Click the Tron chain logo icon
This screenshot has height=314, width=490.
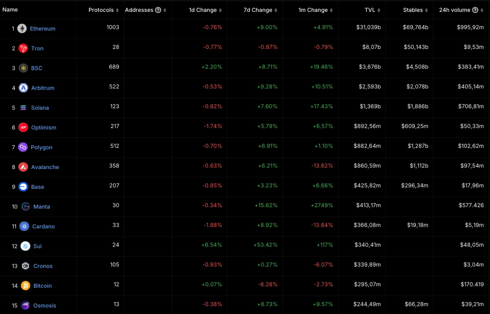23,48
